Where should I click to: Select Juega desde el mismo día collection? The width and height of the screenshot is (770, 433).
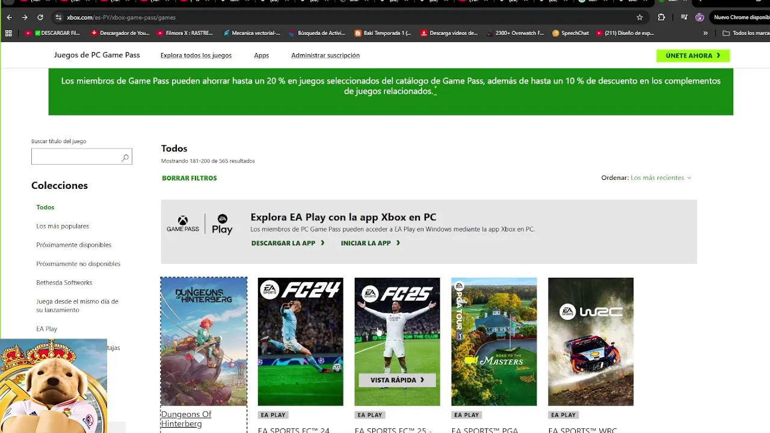point(77,306)
